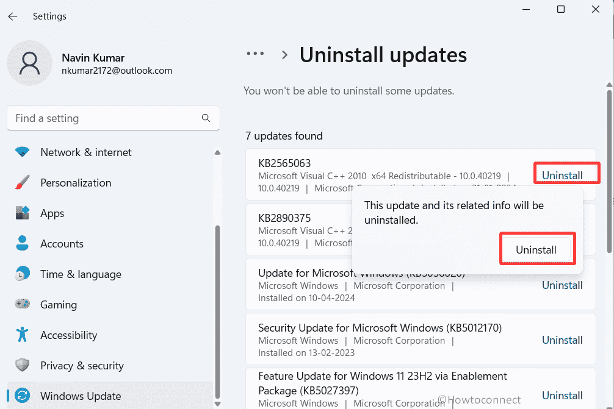Click the Accessibility person icon

(23, 335)
